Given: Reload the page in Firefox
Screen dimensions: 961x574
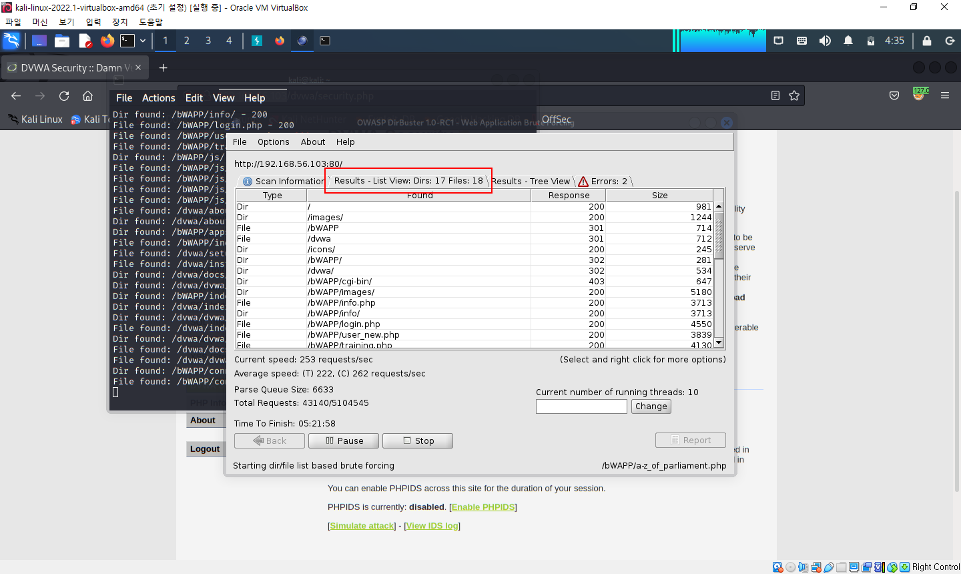Looking at the screenshot, I should coord(64,96).
